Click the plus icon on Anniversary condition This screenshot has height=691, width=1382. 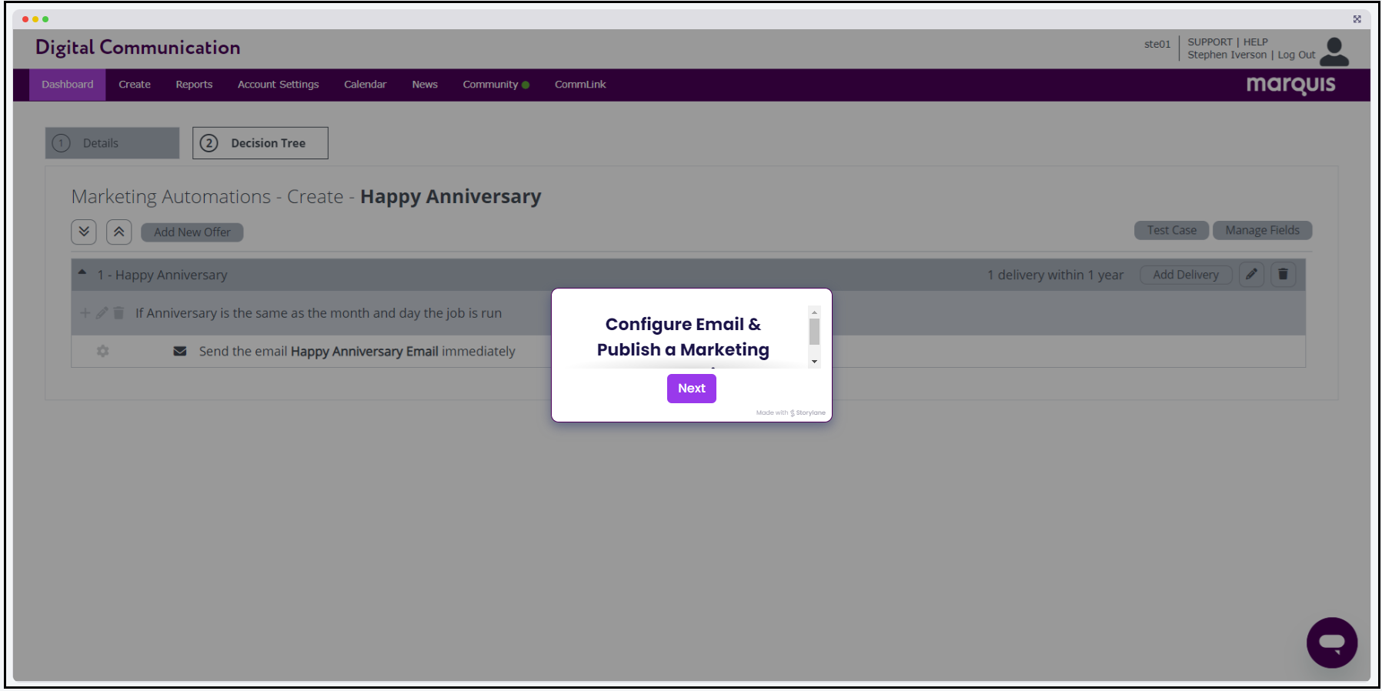pyautogui.click(x=85, y=313)
